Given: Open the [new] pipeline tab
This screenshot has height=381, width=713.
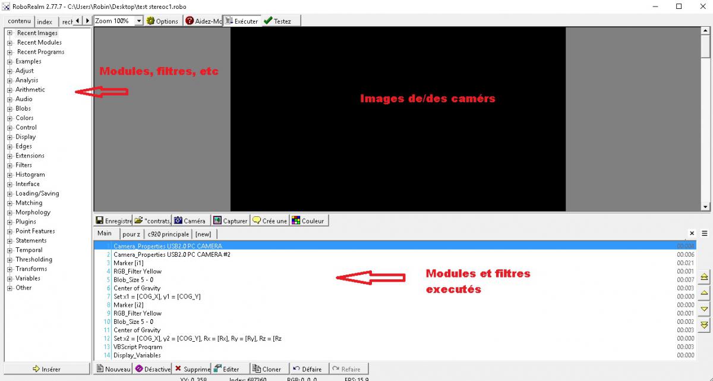Looking at the screenshot, I should [x=203, y=234].
